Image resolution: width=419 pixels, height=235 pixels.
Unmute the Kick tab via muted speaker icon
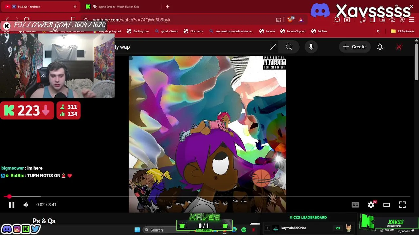pyautogui.click(x=95, y=7)
